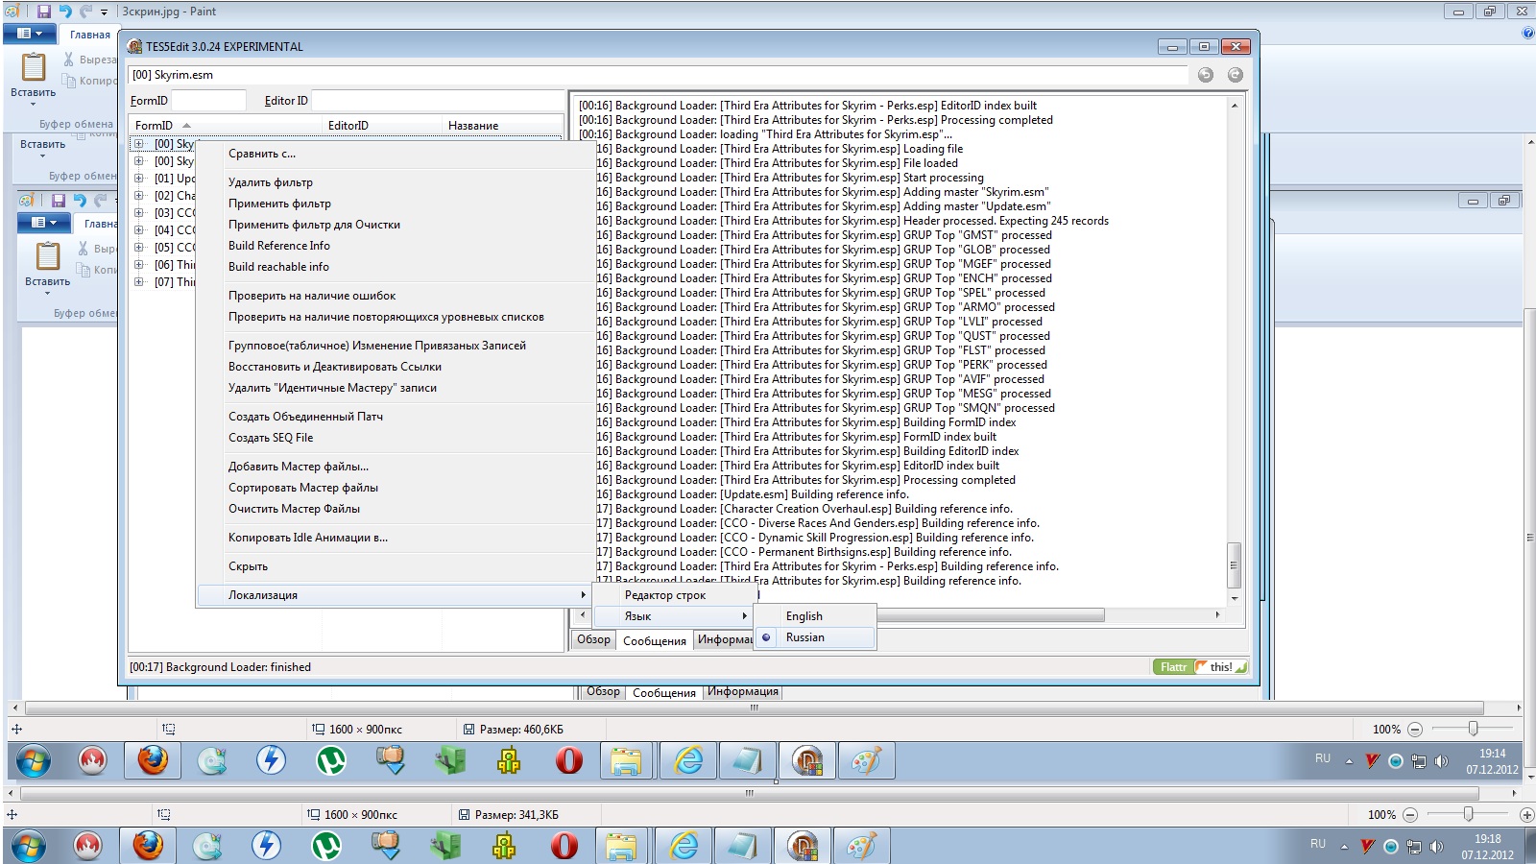
Task: Click zoom slider next to 341,3КБ status bar
Action: click(x=1469, y=814)
